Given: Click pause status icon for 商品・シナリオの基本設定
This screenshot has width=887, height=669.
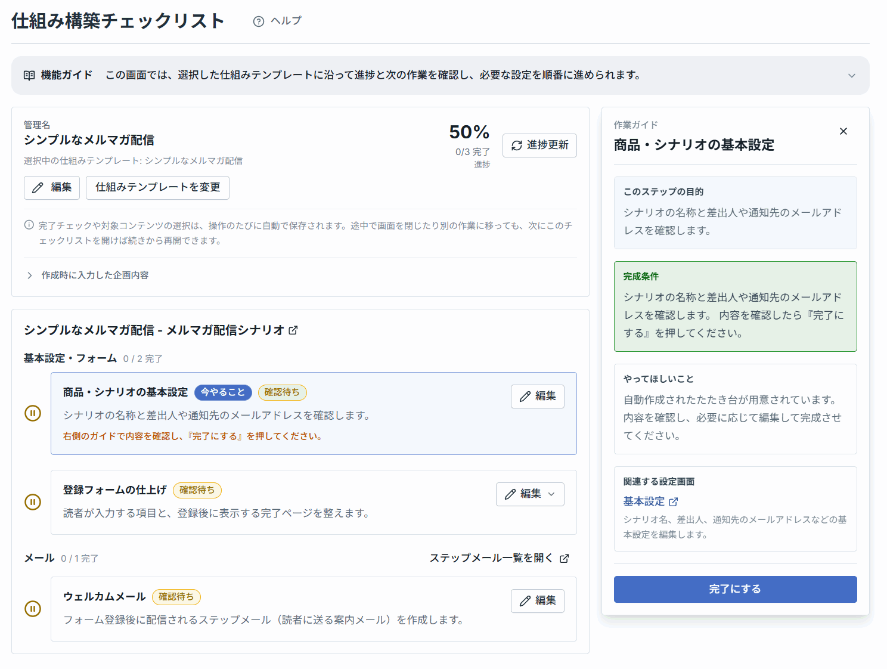Looking at the screenshot, I should (x=33, y=413).
